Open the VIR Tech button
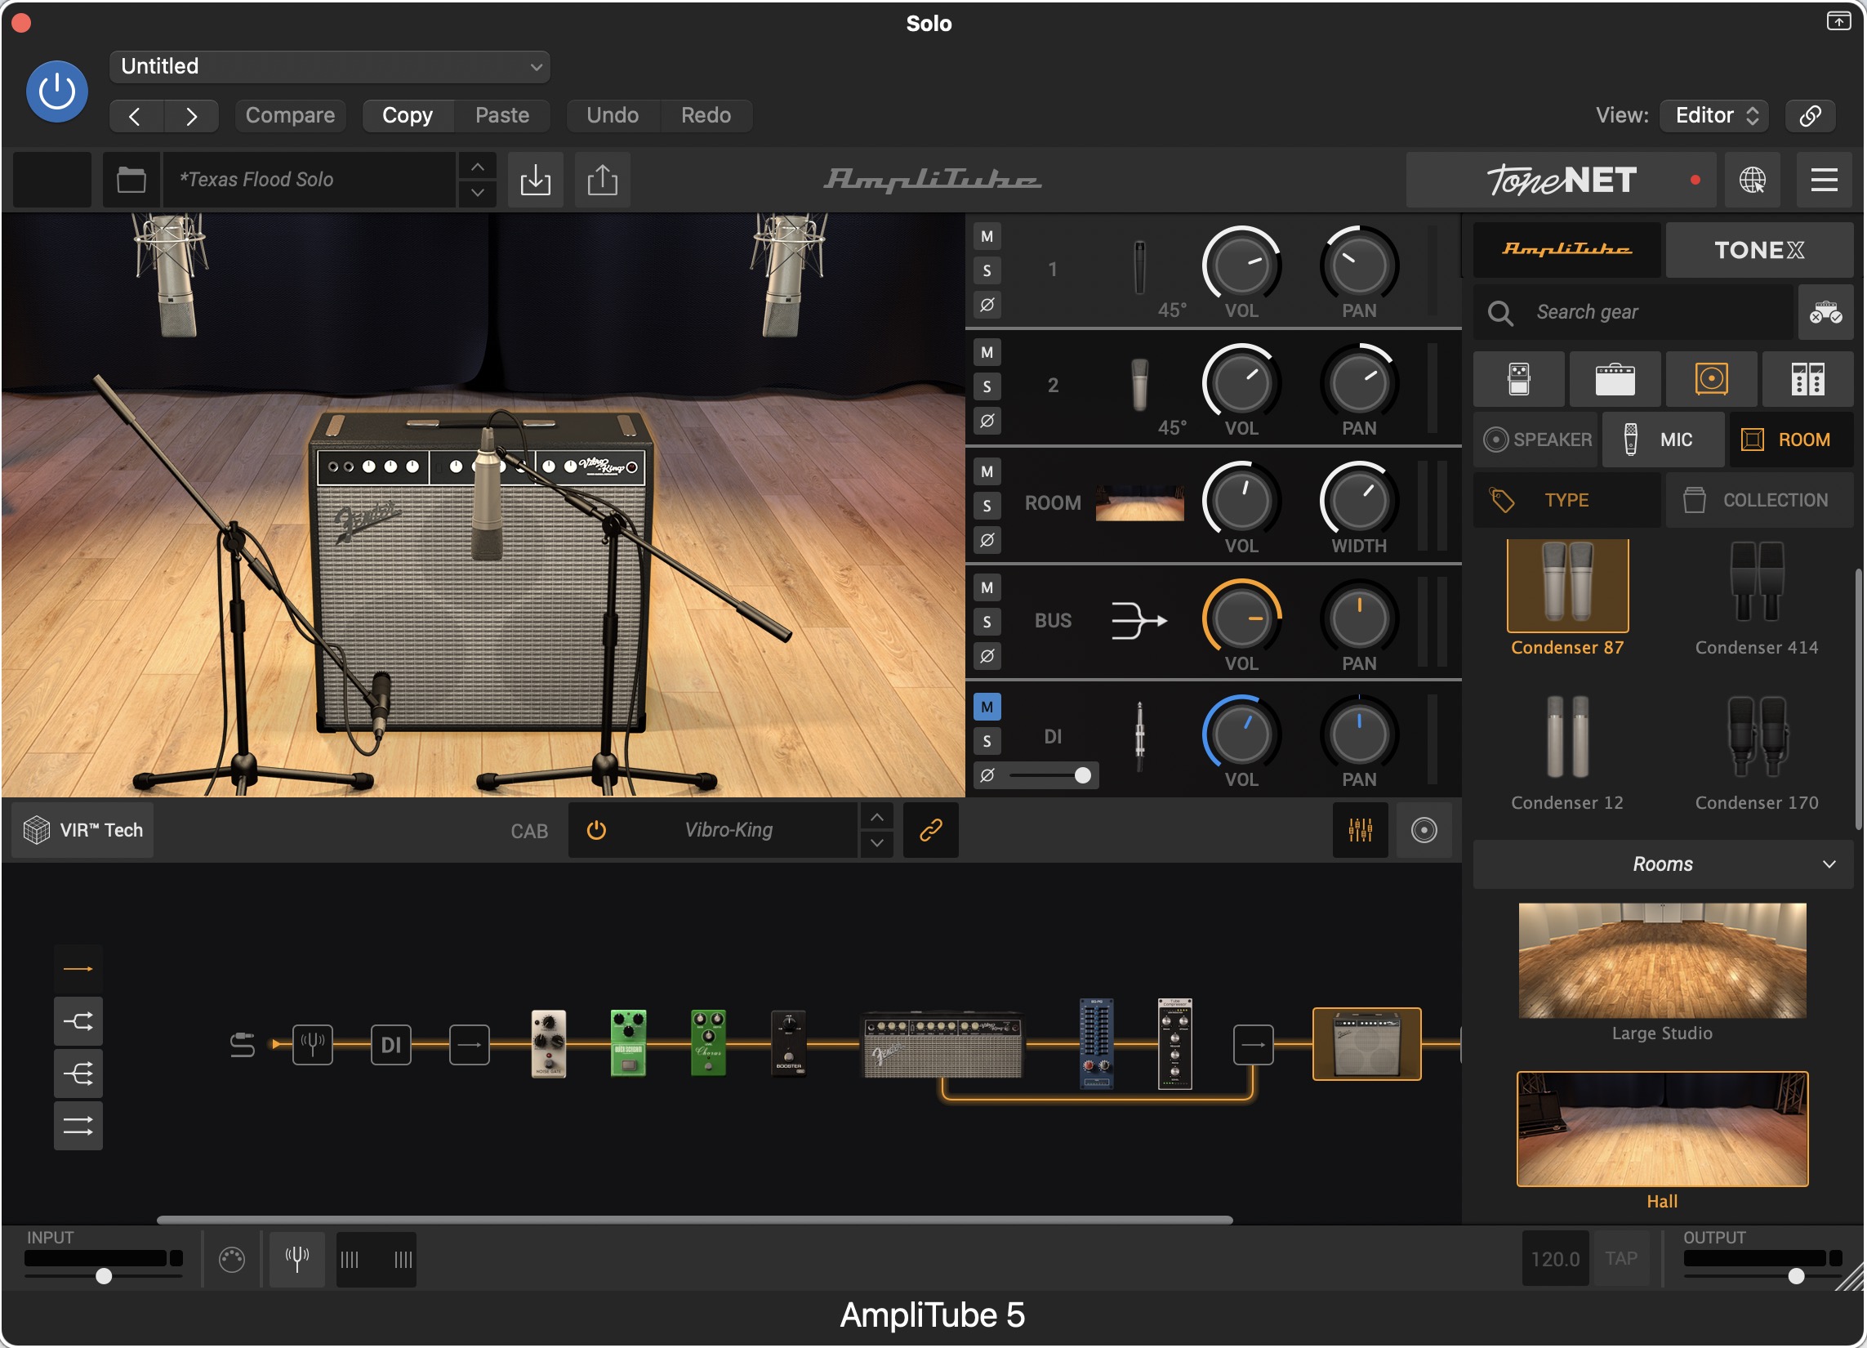Image resolution: width=1867 pixels, height=1348 pixels. click(x=82, y=830)
